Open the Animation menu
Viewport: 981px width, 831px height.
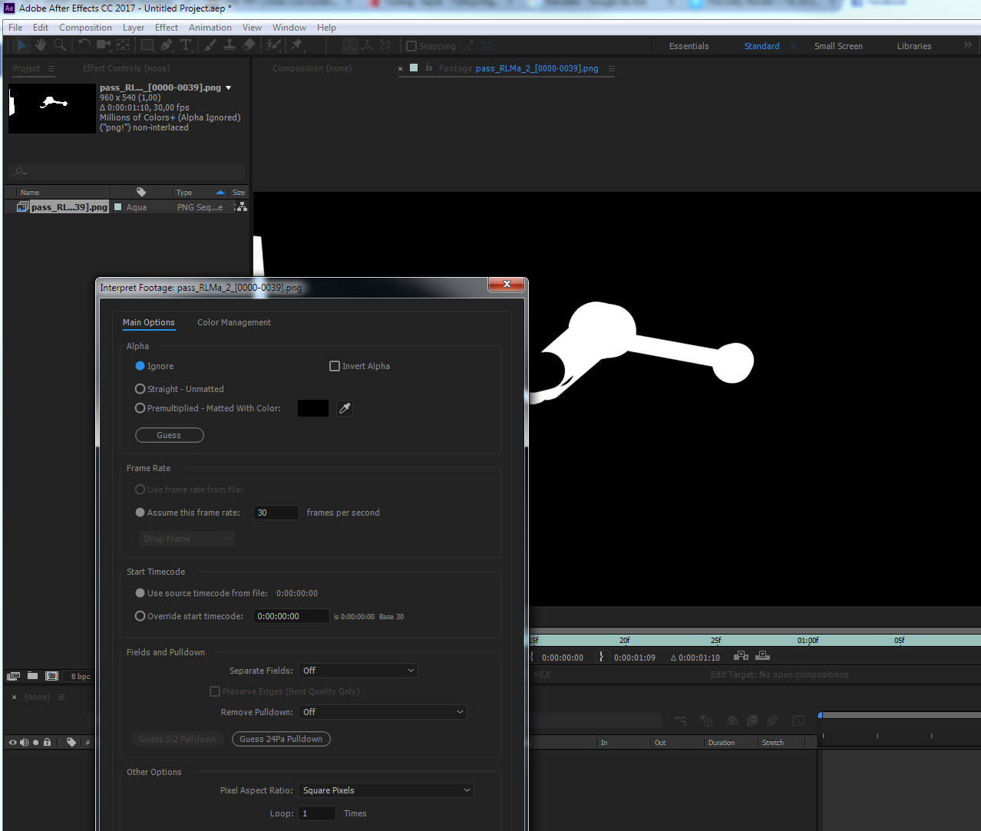(x=210, y=28)
